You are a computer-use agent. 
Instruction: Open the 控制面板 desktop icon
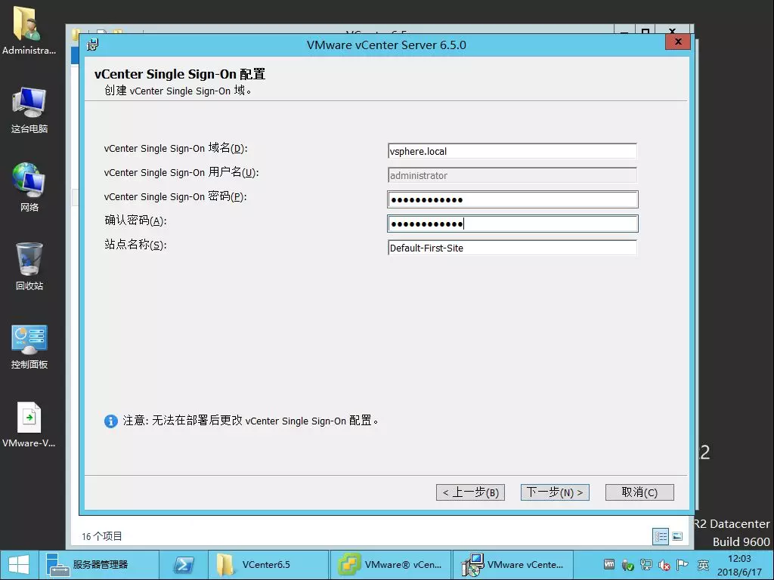point(29,346)
